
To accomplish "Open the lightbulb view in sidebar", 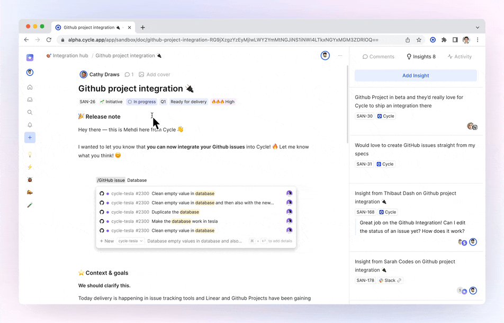I will pos(30,154).
